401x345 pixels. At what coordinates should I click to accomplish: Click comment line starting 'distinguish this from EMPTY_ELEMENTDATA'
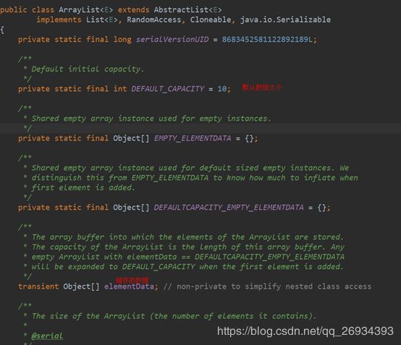pyautogui.click(x=195, y=178)
